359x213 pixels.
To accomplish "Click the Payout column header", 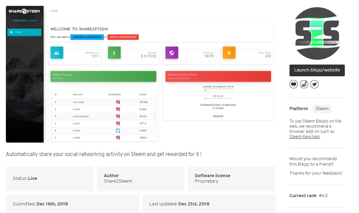I will [x=143, y=94].
